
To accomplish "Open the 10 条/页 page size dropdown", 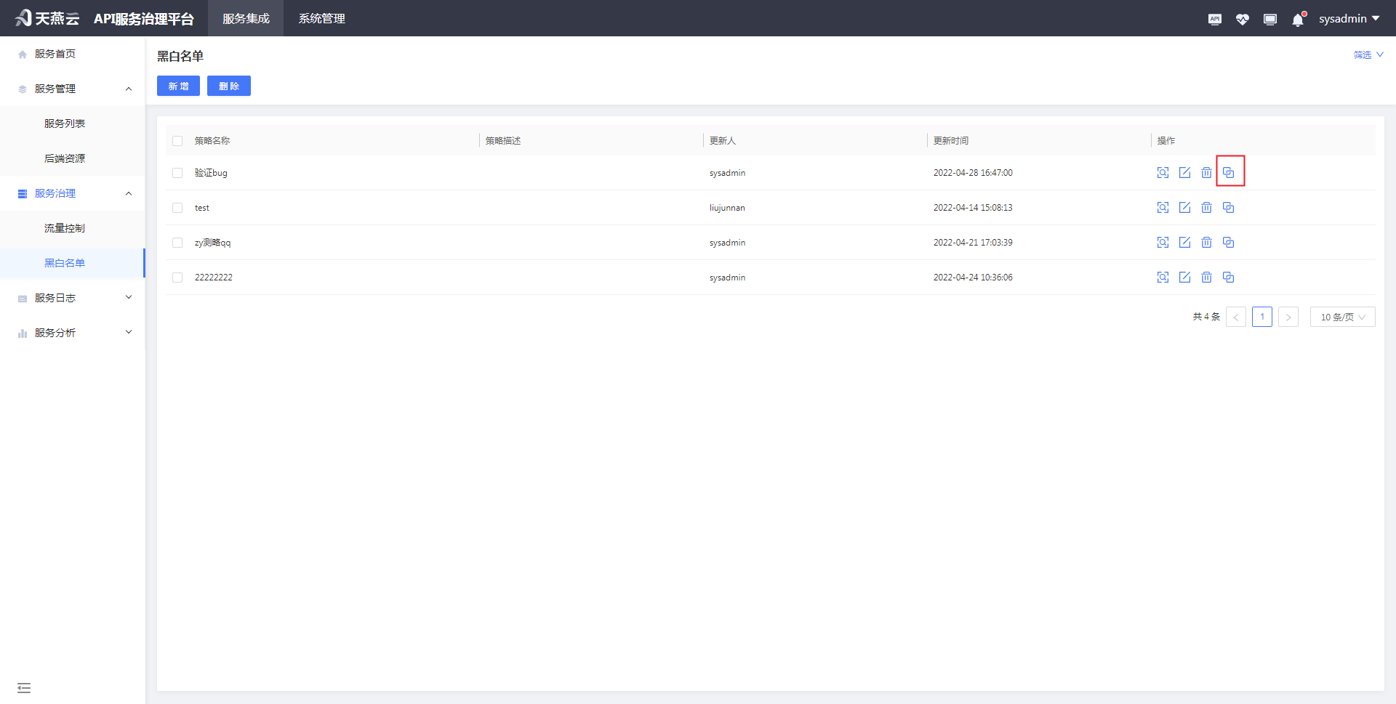I will point(1342,317).
